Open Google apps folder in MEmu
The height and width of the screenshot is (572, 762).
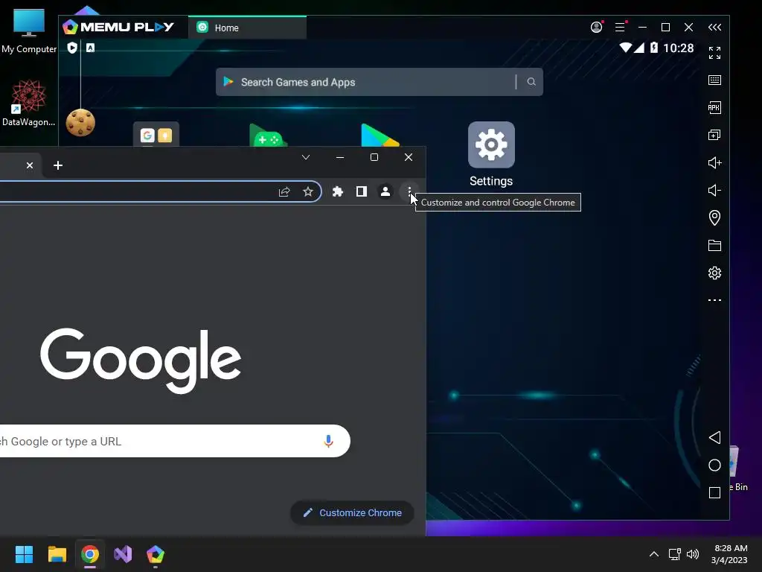(156, 134)
